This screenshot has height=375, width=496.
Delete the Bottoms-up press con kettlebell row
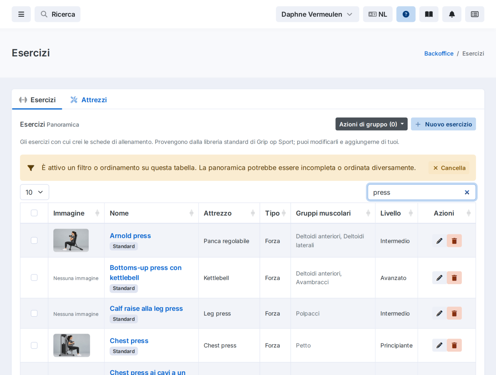tap(454, 278)
